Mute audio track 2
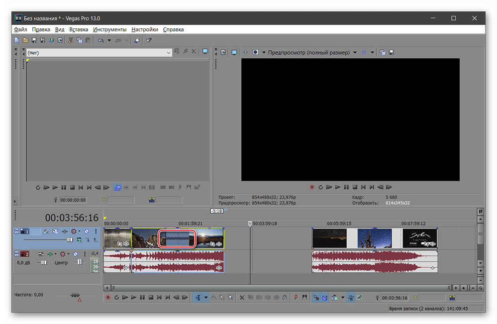Screen dimensions: 497x324 click(76, 254)
